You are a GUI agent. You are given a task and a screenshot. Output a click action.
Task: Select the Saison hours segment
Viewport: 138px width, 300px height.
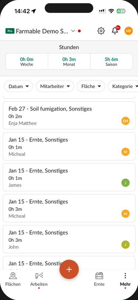[x=111, y=61]
